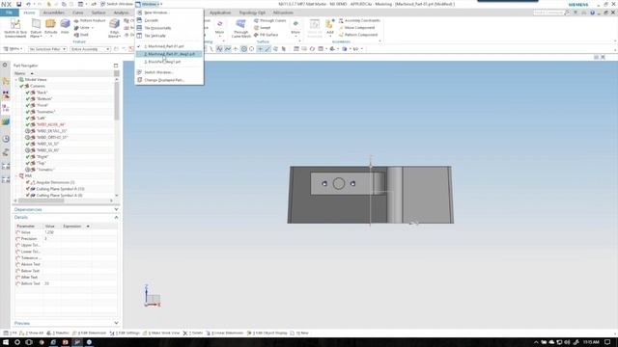This screenshot has height=347, width=618.
Task: Maximize Part Navigator panel icon
Action: pos(116,66)
